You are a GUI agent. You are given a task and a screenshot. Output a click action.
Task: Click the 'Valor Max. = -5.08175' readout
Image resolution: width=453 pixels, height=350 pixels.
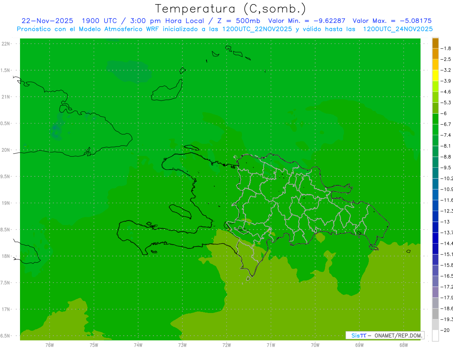[x=392, y=21]
